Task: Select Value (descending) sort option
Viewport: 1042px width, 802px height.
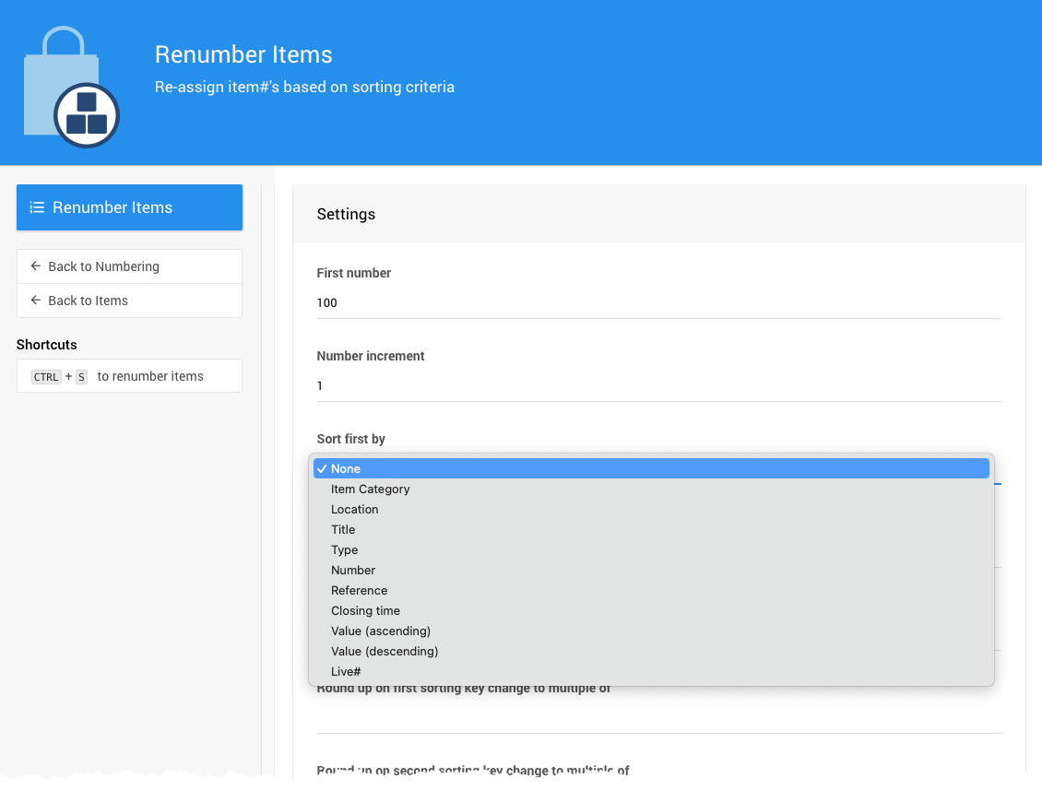Action: coord(384,652)
